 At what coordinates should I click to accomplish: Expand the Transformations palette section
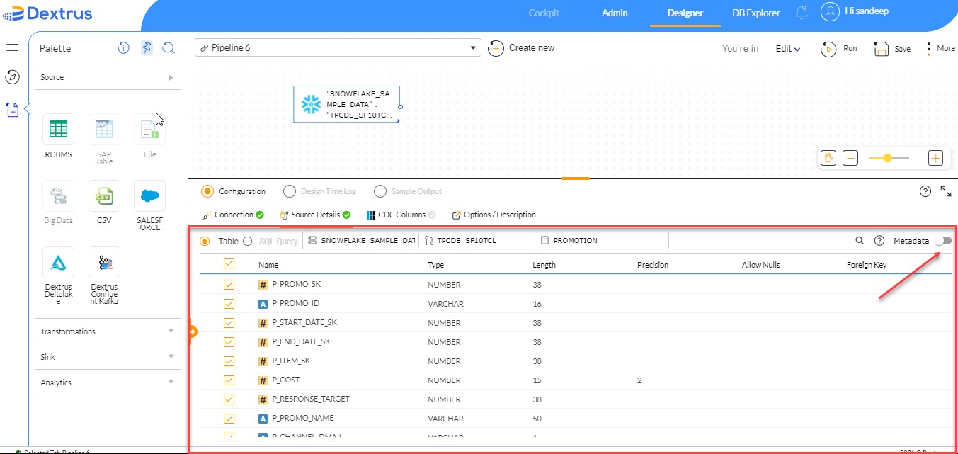tap(108, 331)
